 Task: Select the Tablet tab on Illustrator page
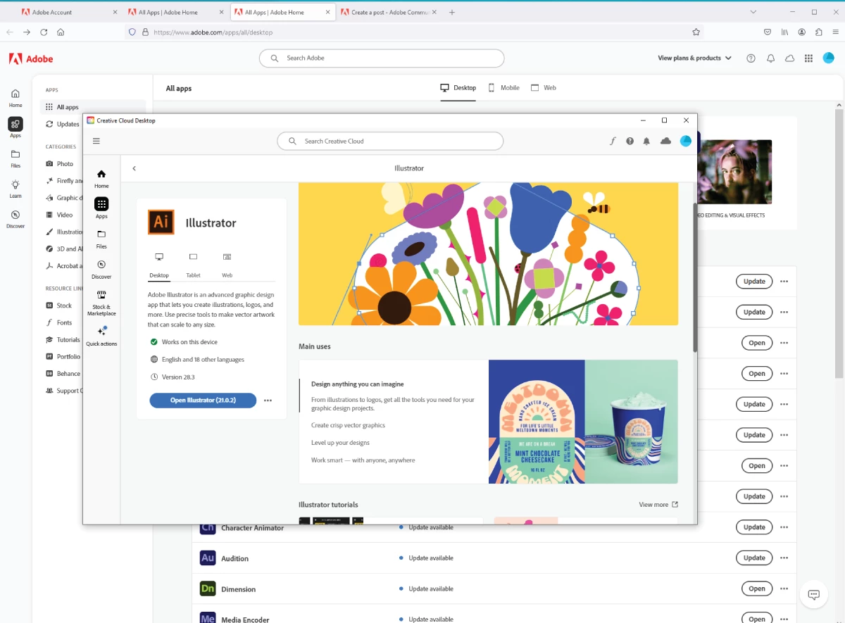[193, 265]
